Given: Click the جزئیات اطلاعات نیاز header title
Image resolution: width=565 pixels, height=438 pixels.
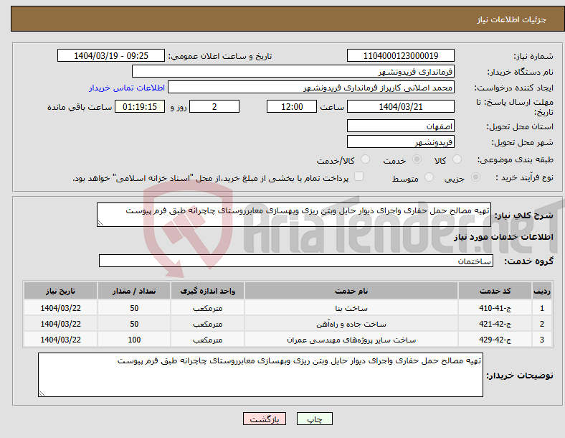Looking at the screenshot, I should coord(512,19).
